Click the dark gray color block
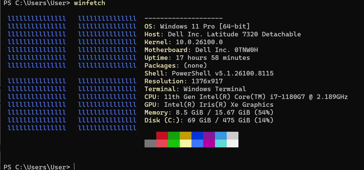 tap(150, 144)
